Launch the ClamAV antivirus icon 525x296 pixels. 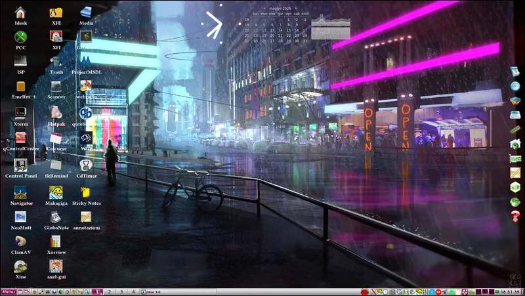(20, 242)
